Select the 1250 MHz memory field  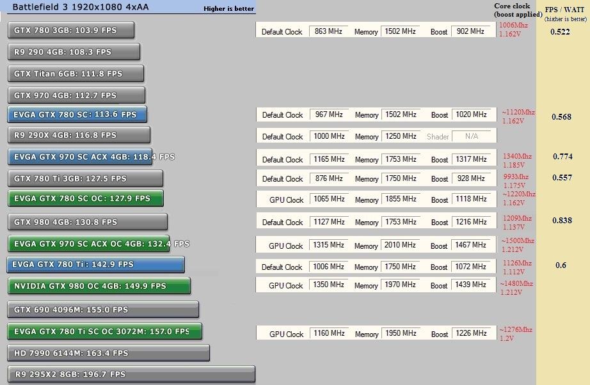401,136
